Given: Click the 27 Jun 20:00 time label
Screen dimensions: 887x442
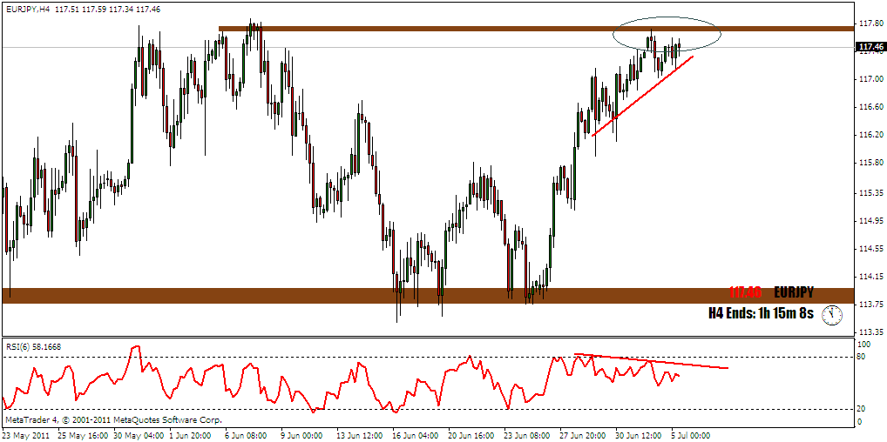Looking at the screenshot, I should [581, 436].
